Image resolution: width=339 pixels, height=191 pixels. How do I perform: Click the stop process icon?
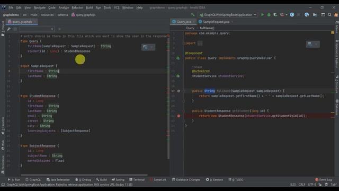(x=299, y=15)
